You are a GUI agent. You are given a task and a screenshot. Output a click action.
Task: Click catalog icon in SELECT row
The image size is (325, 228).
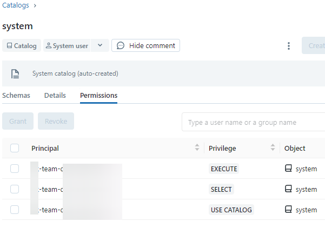288,189
